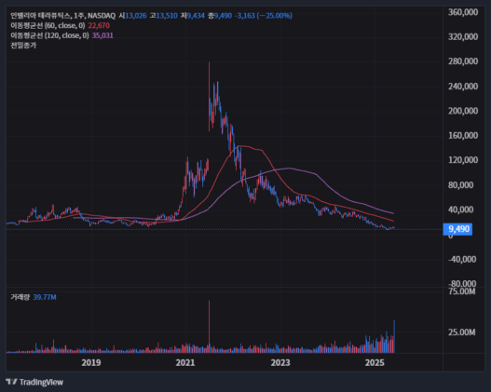Click the blue 9,490 current price tag on the axis
The height and width of the screenshot is (392, 491).
tap(457, 229)
